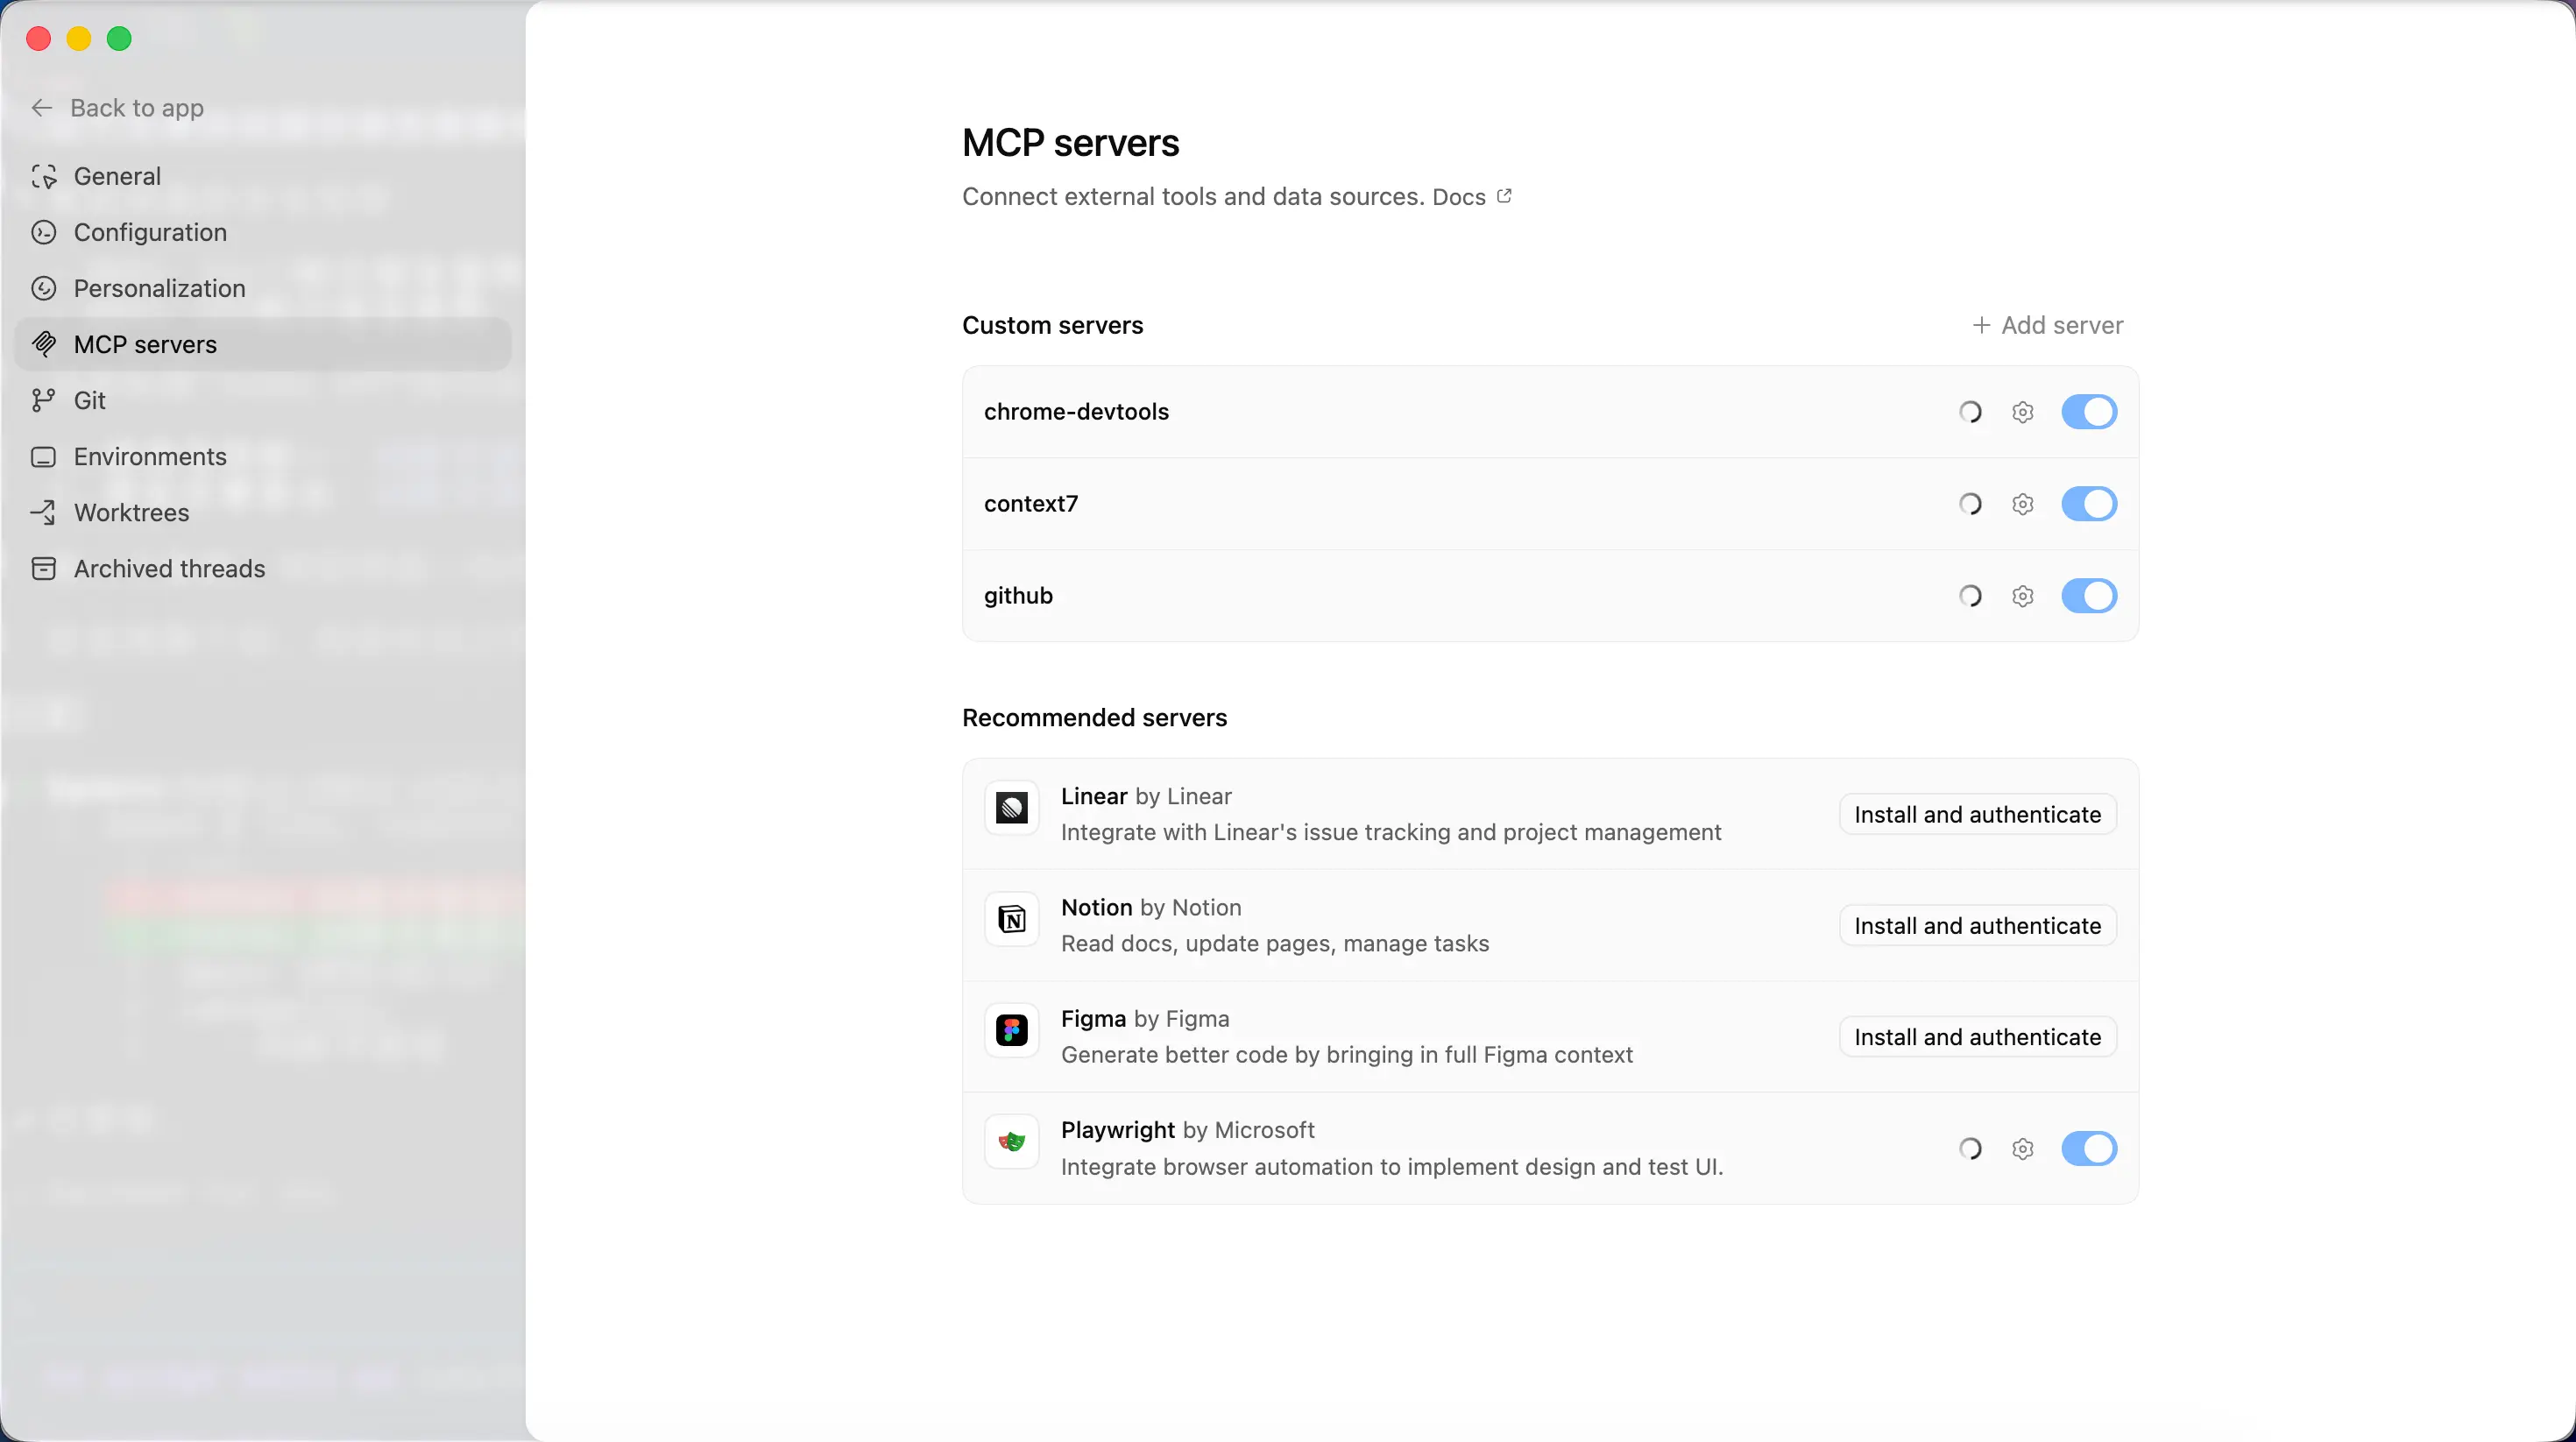The image size is (2576, 1442).
Task: Click the Playwright masks logo icon
Action: tap(1011, 1142)
